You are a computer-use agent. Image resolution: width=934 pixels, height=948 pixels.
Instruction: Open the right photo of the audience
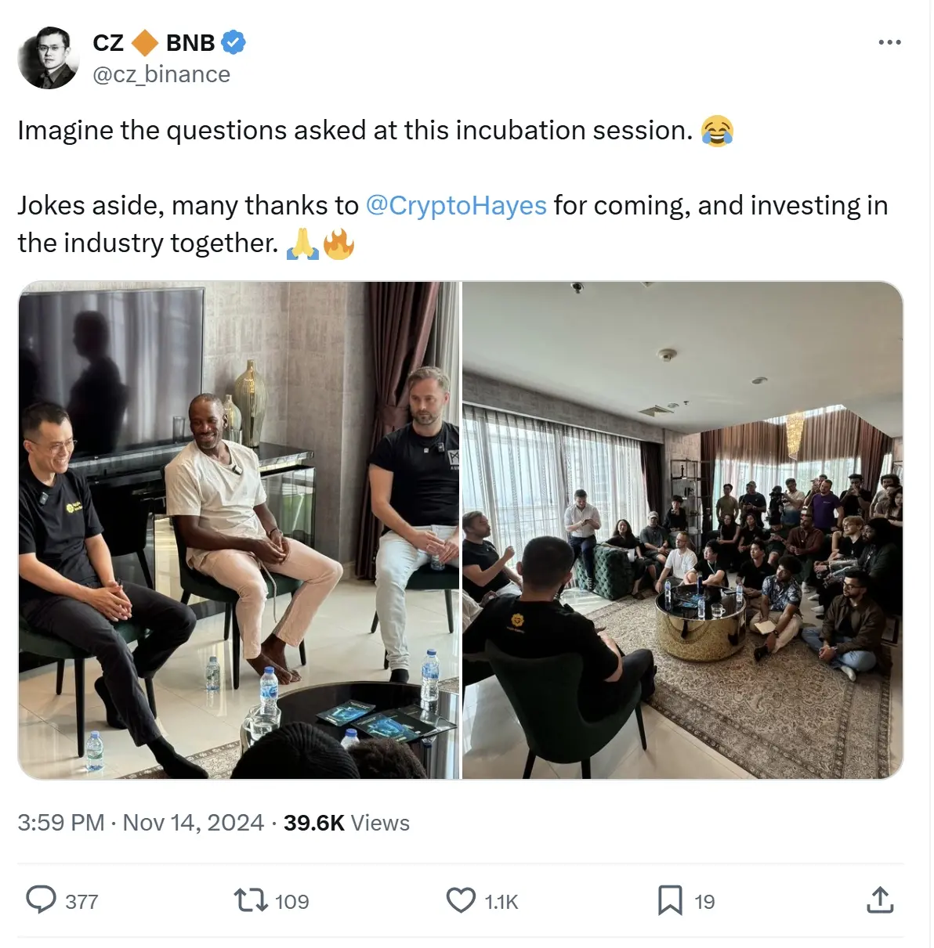pos(682,530)
